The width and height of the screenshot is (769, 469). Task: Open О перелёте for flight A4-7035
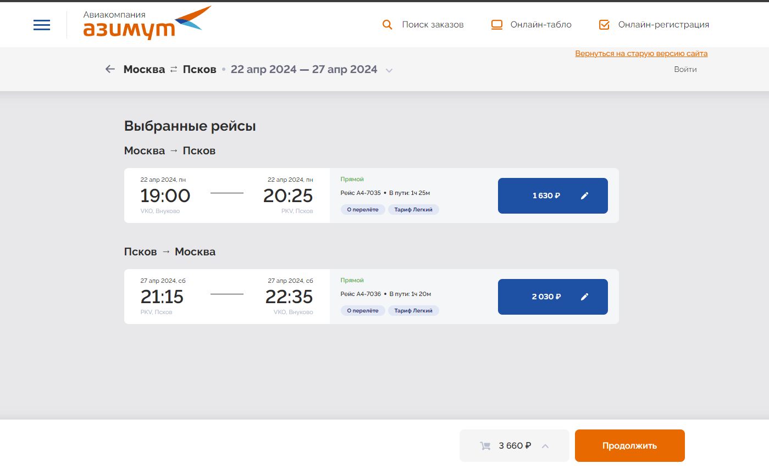pyautogui.click(x=363, y=210)
